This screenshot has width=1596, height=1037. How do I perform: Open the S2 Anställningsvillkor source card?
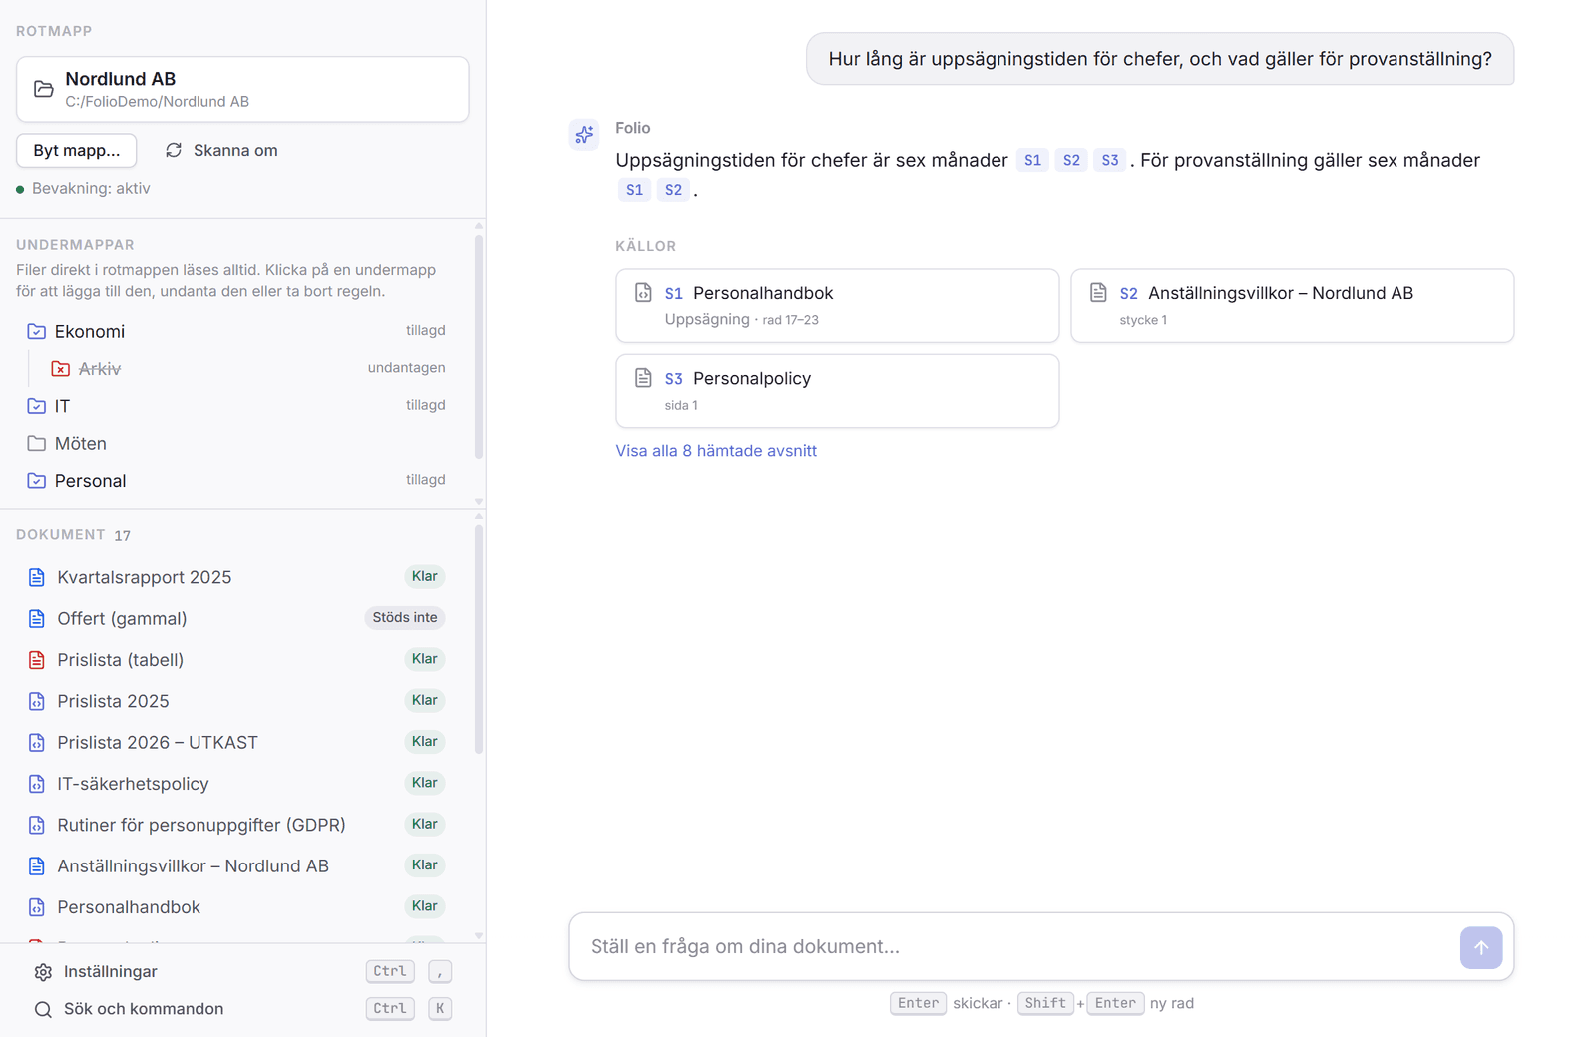1293,306
